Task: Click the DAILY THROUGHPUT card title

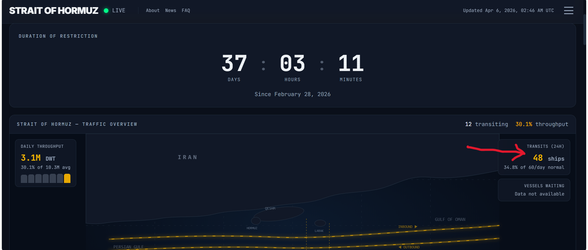Action: click(x=42, y=146)
